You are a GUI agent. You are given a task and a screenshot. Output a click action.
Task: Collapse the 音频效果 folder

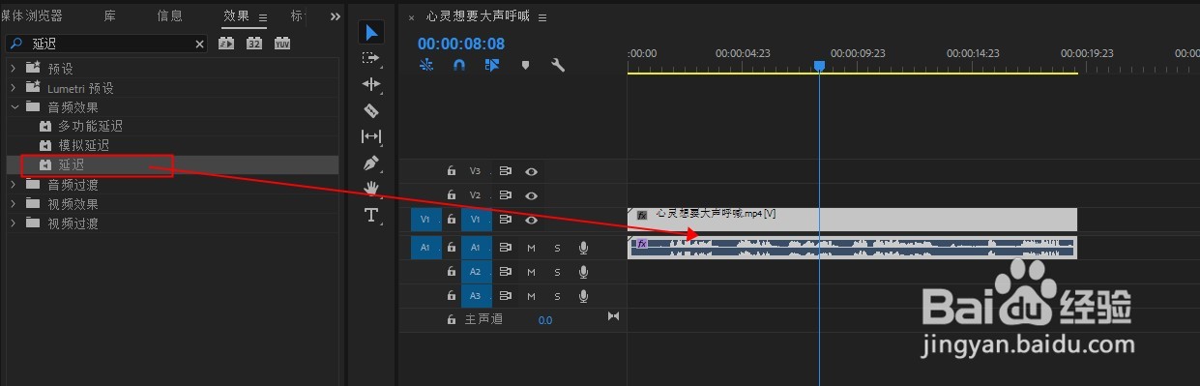pyautogui.click(x=14, y=107)
